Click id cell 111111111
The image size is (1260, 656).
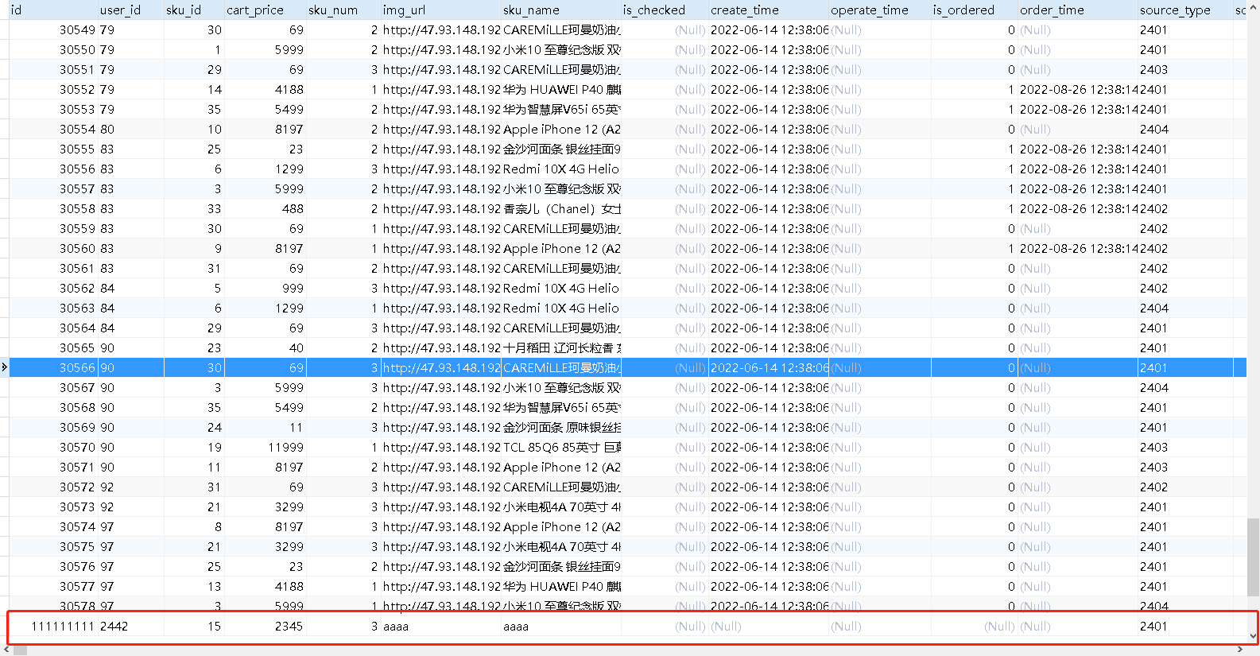(53, 626)
